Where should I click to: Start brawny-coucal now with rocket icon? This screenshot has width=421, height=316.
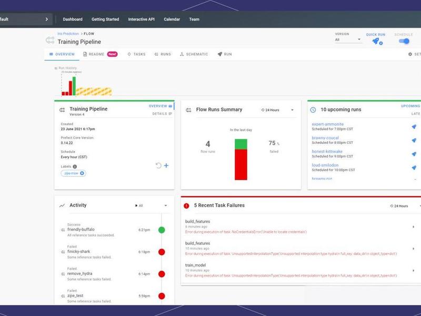tap(414, 140)
